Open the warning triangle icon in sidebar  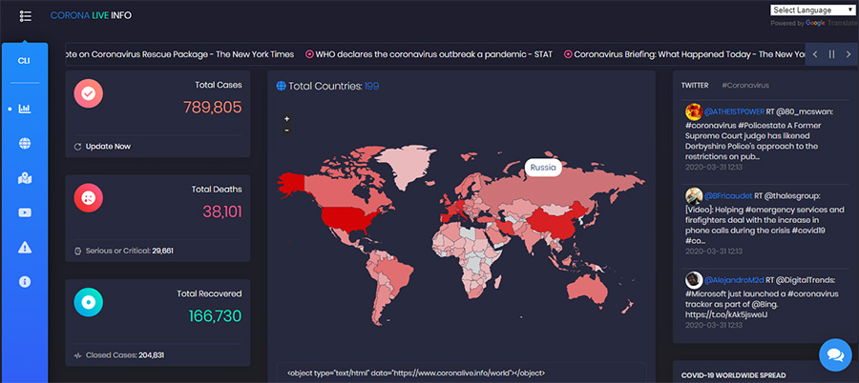pyautogui.click(x=25, y=248)
